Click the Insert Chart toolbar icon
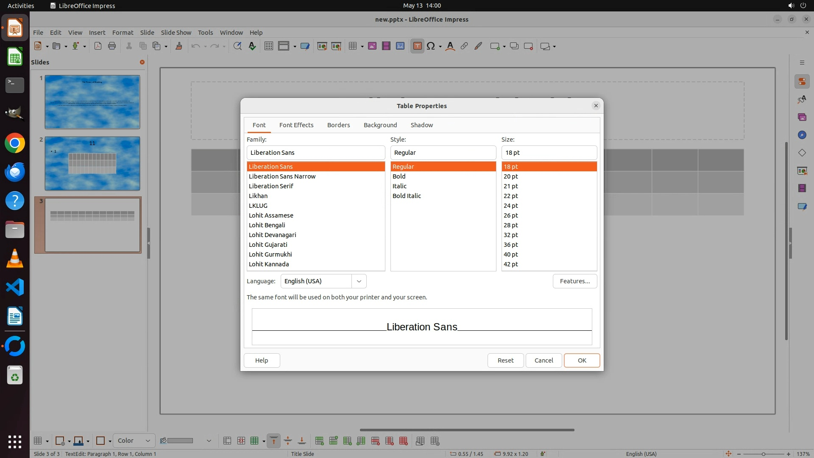The height and width of the screenshot is (458, 814). [400, 46]
